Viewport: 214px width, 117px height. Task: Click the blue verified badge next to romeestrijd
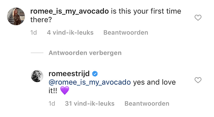pos(95,74)
